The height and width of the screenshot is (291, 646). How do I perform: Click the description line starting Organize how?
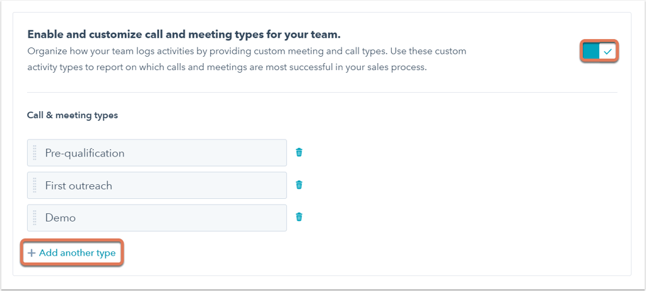pos(247,52)
